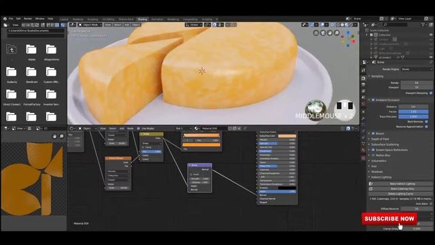Open the Render Engine dropdown
435x245 pixels.
click(417, 69)
